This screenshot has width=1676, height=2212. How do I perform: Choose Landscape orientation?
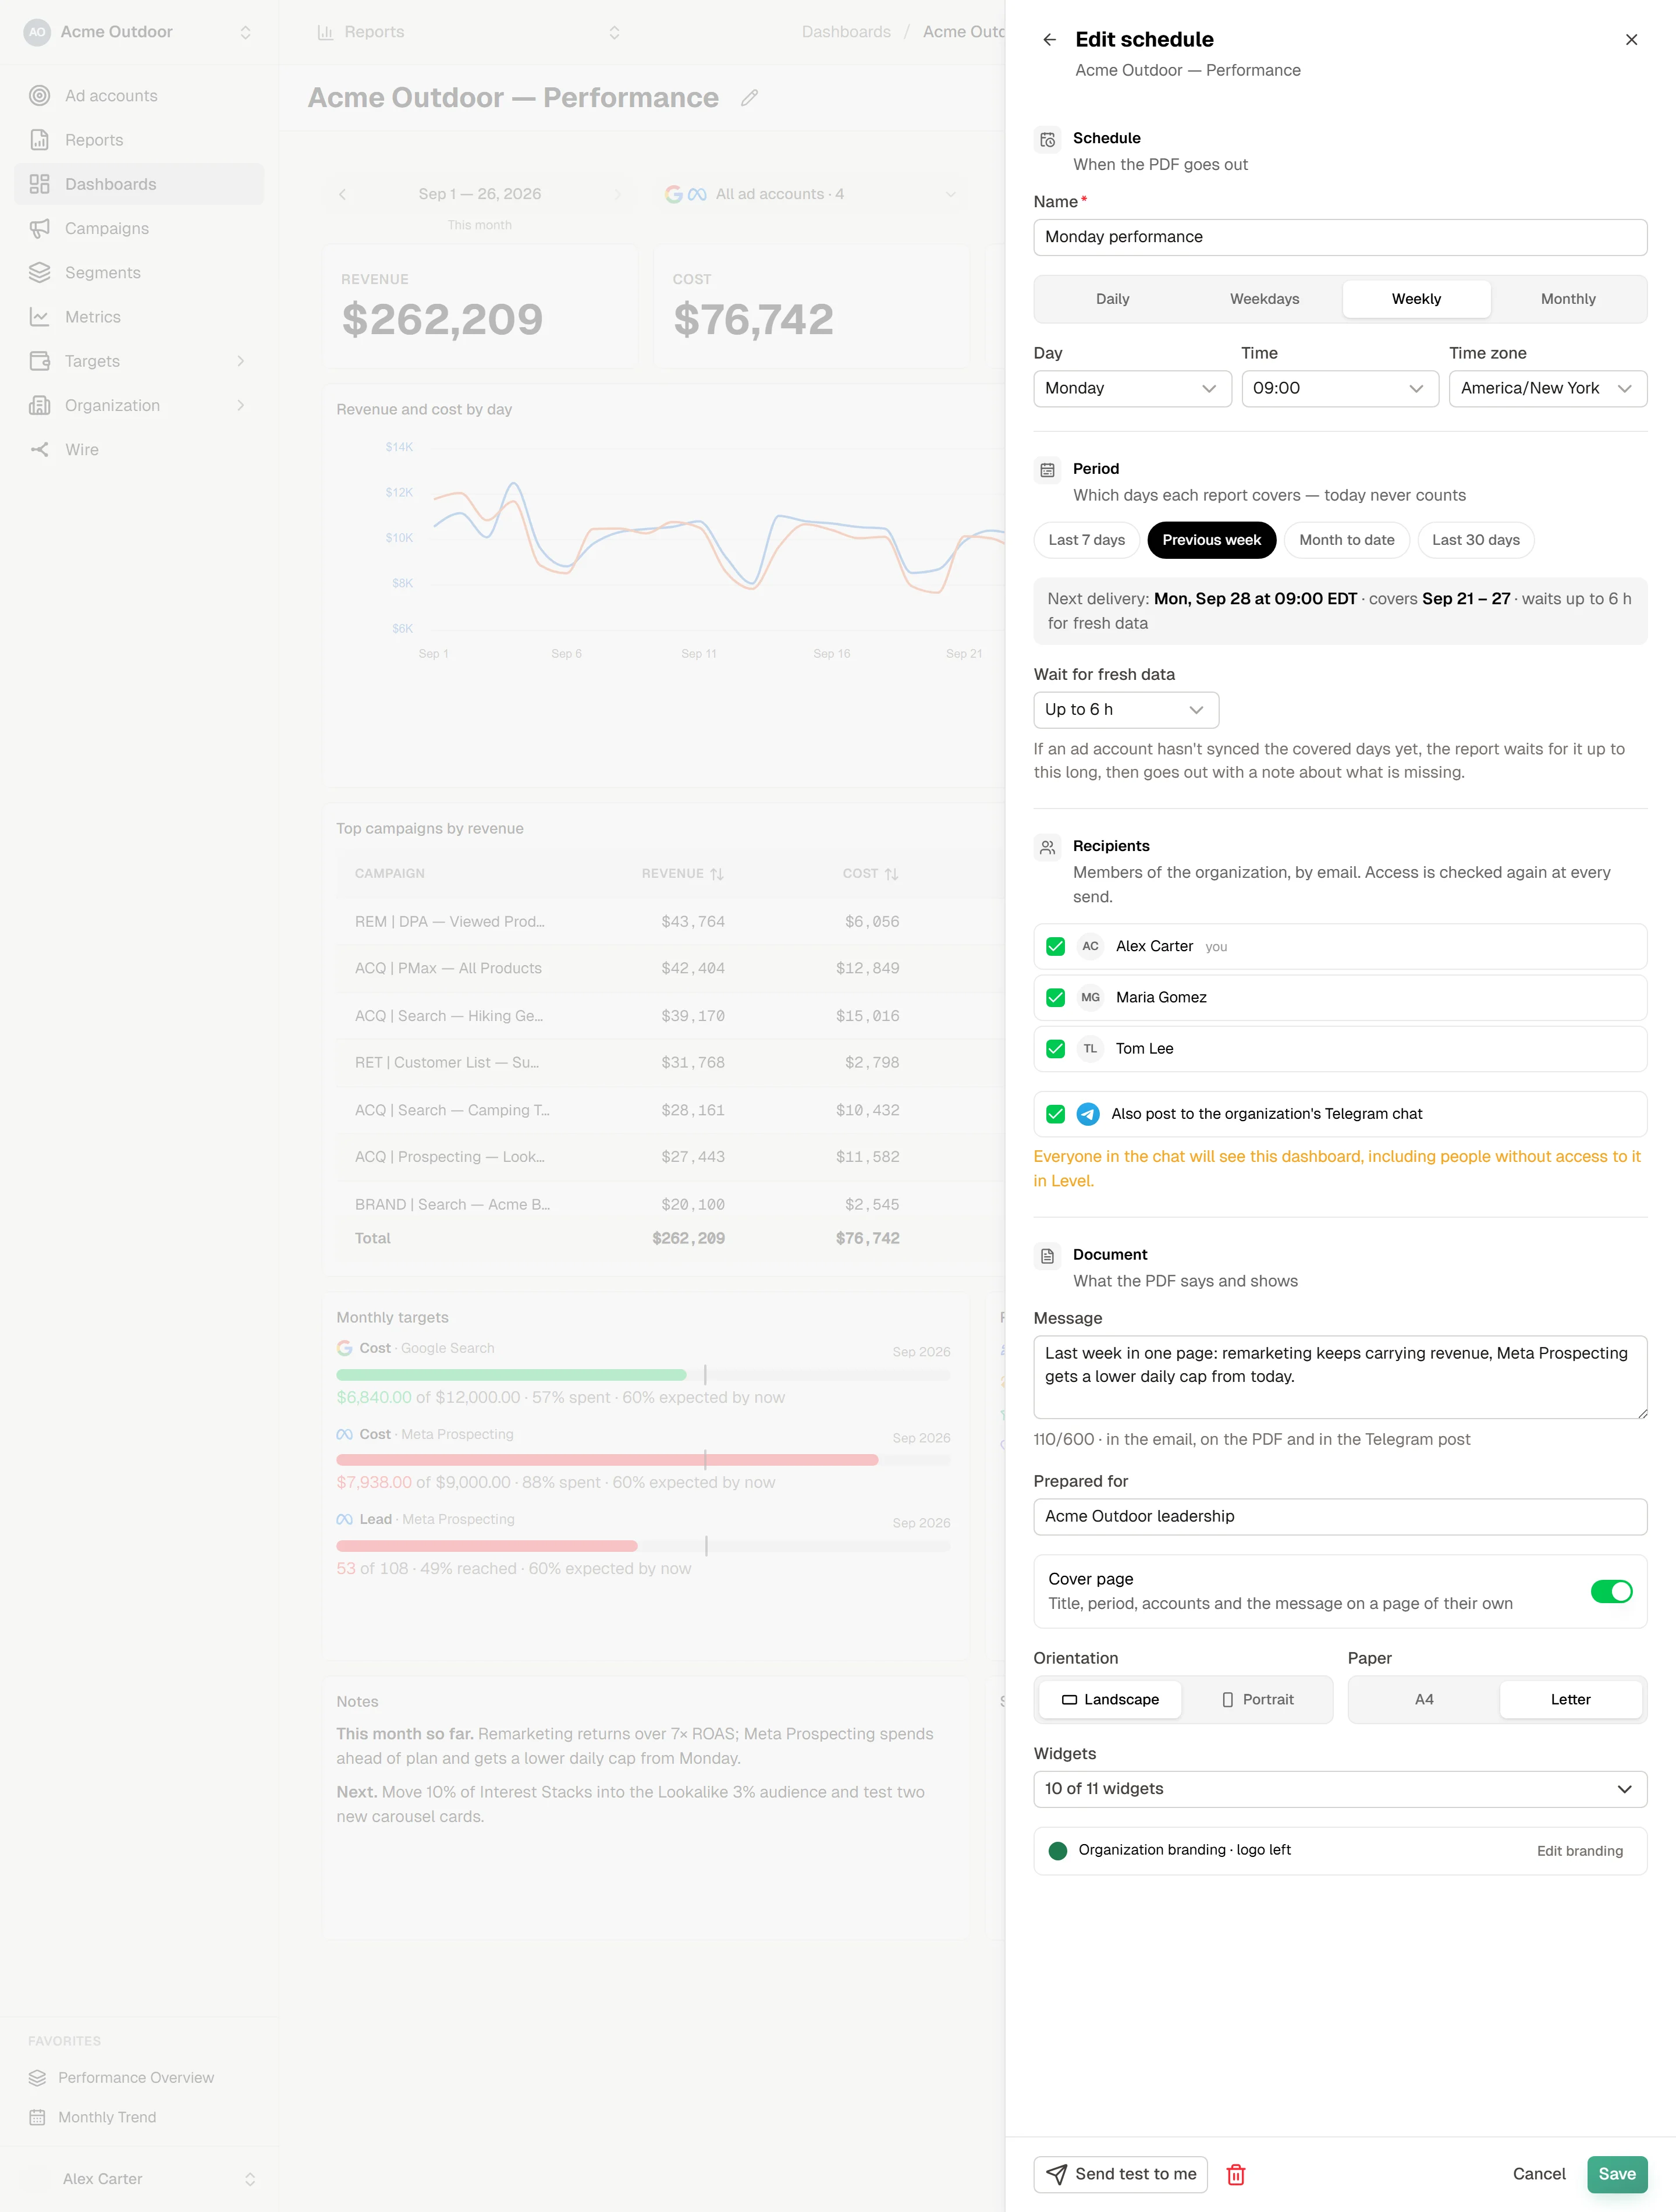pos(1110,1700)
